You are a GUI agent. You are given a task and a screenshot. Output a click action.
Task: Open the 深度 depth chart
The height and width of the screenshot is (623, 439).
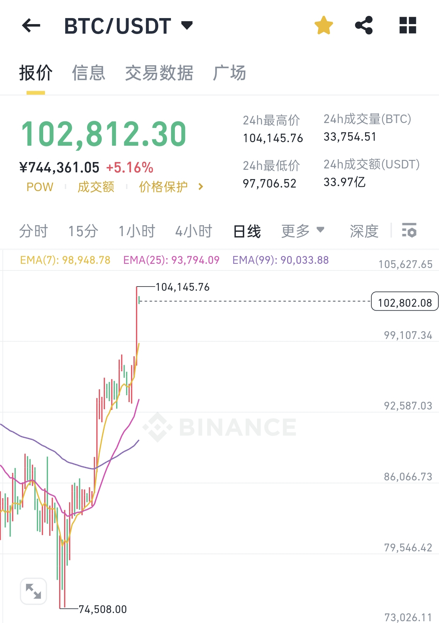click(364, 231)
